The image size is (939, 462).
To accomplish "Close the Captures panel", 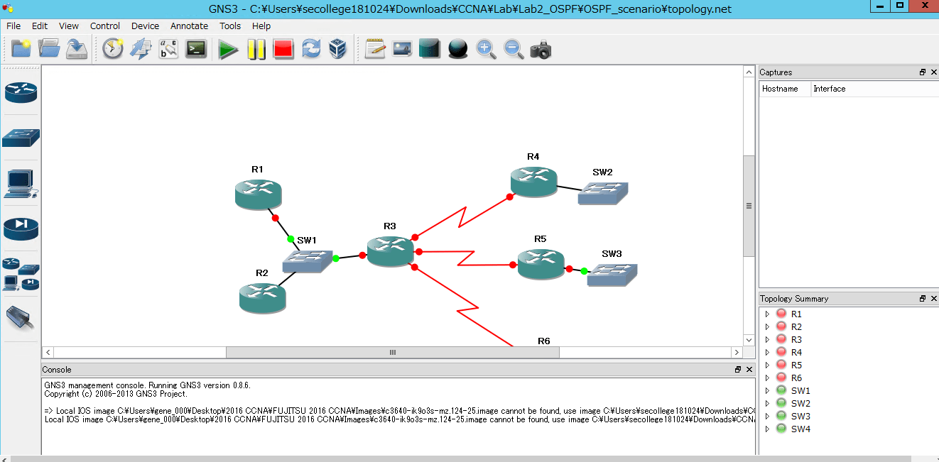I will coord(933,72).
